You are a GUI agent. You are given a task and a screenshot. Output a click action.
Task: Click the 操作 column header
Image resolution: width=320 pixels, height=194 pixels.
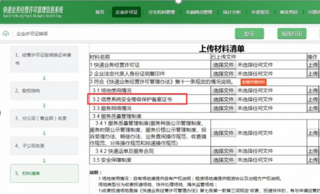[313, 57]
